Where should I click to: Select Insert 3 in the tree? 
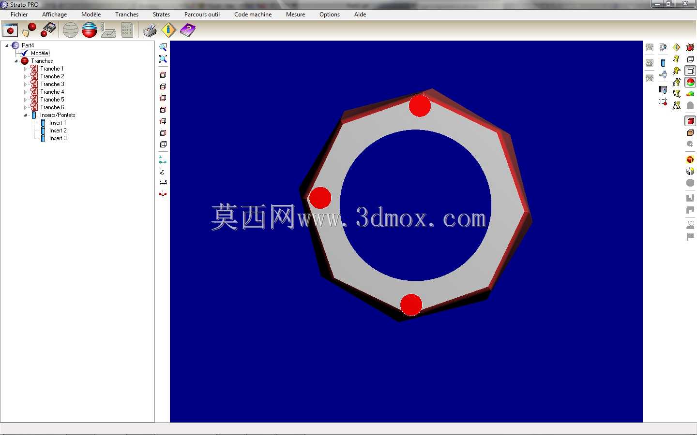(58, 138)
